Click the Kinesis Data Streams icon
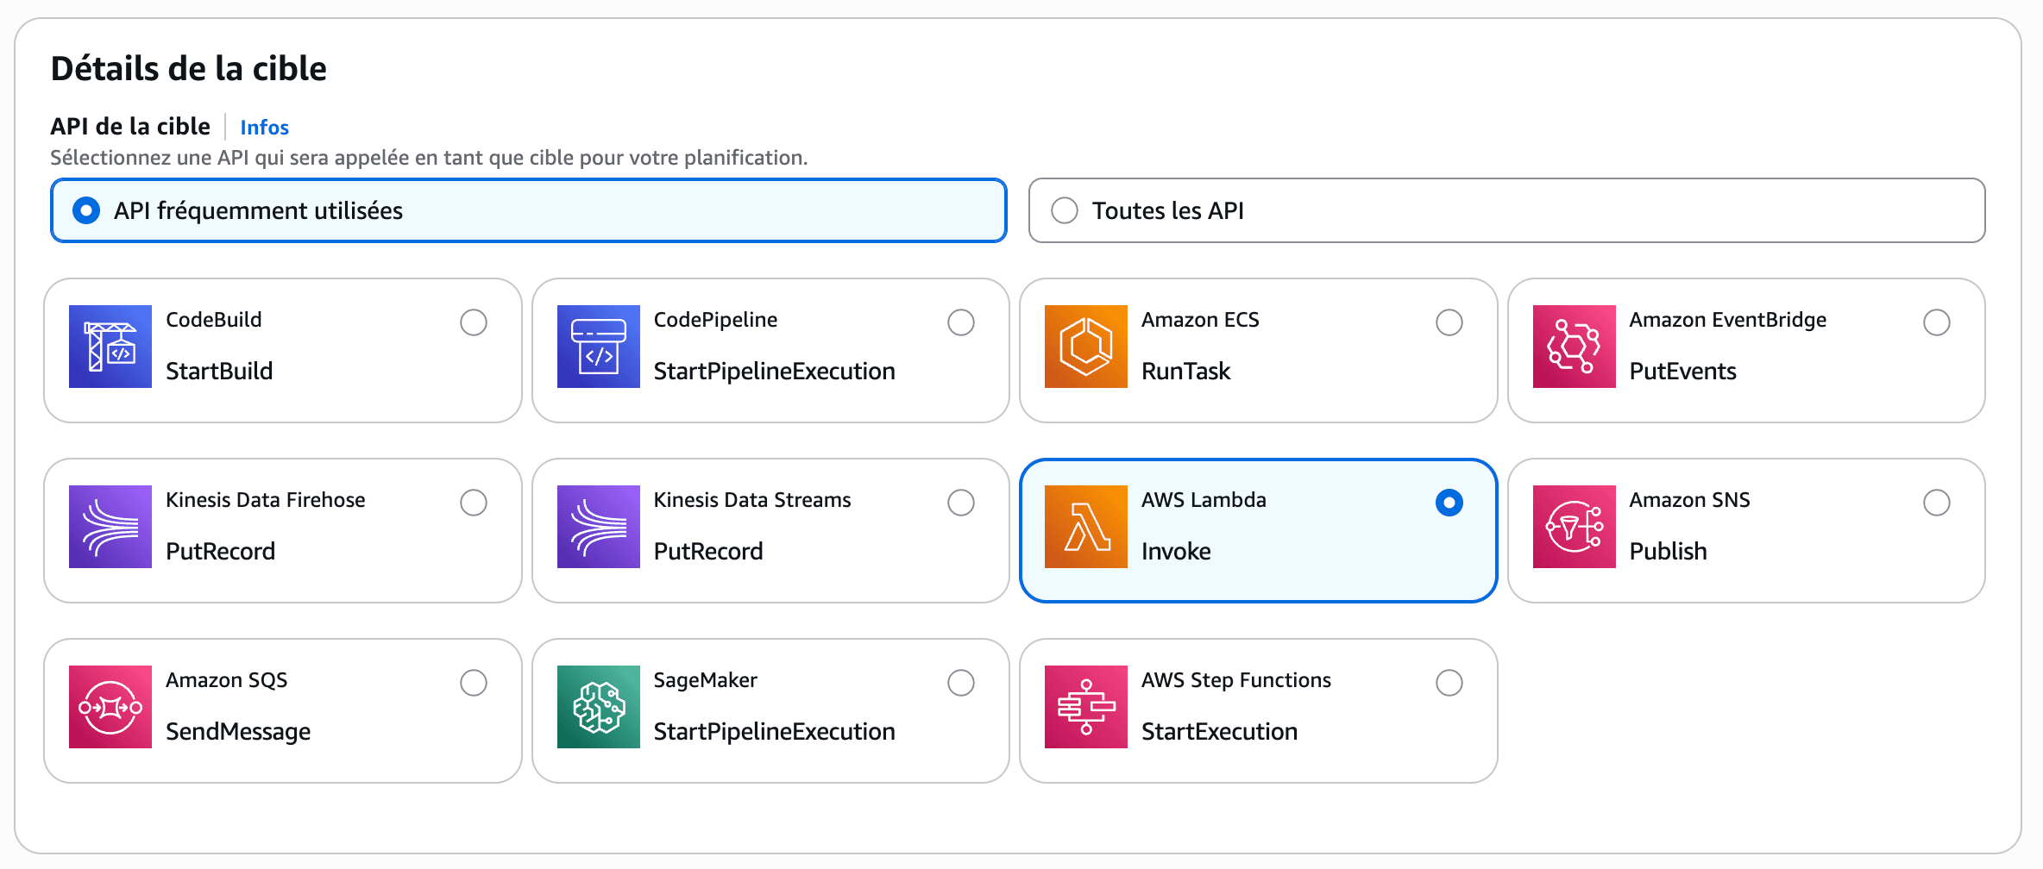2043x869 pixels. 599,527
